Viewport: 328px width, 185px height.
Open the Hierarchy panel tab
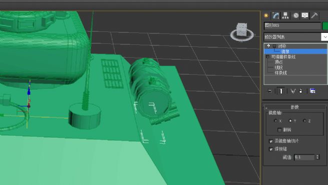coord(285,15)
